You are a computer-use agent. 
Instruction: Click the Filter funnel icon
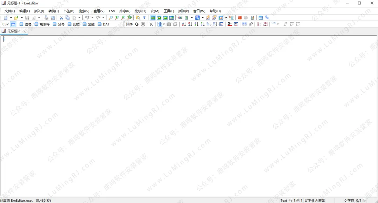click(x=144, y=18)
